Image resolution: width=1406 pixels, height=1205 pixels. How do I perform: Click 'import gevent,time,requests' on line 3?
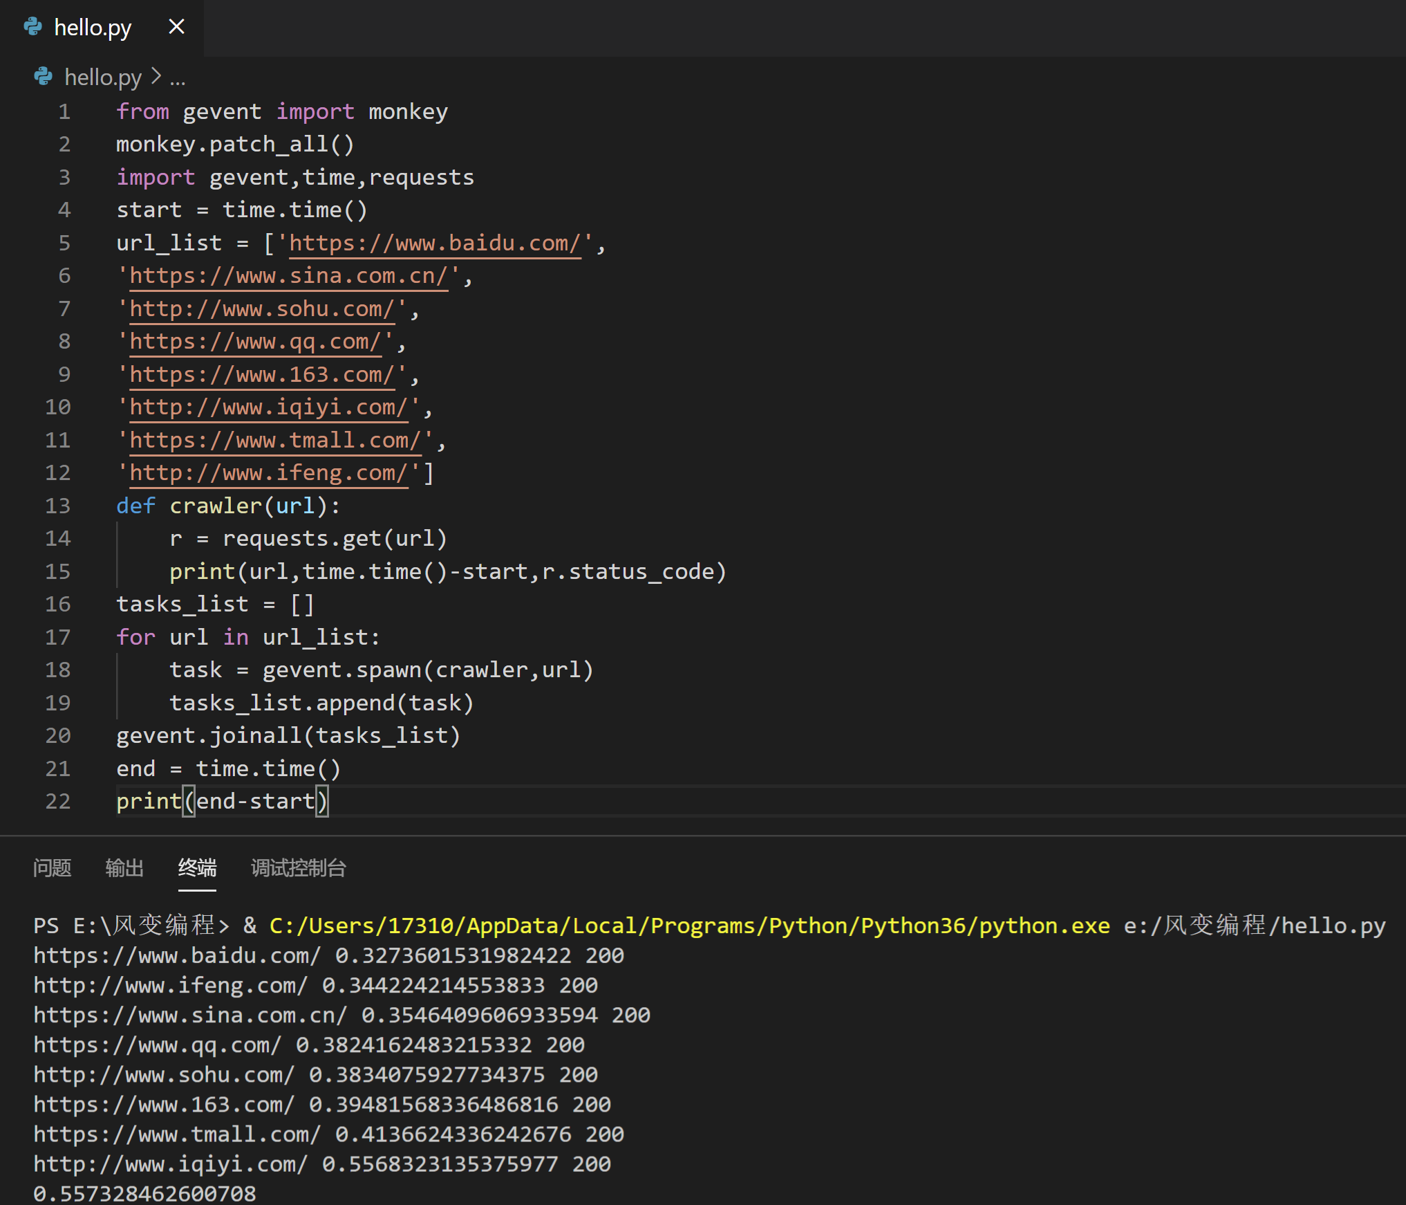(295, 178)
